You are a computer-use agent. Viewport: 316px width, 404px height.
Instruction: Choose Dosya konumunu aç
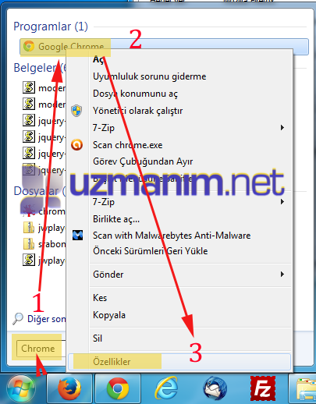[135, 94]
